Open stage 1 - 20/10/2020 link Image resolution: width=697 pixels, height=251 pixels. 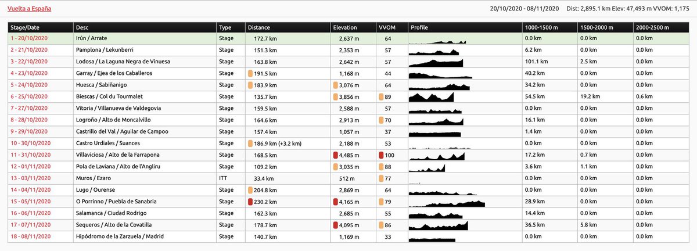click(x=29, y=38)
